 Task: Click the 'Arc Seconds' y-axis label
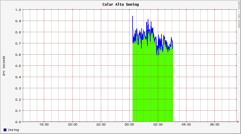(x=4, y=66)
